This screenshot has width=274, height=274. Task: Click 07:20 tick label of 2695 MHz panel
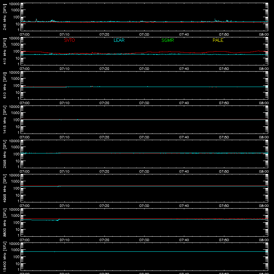coord(104,172)
